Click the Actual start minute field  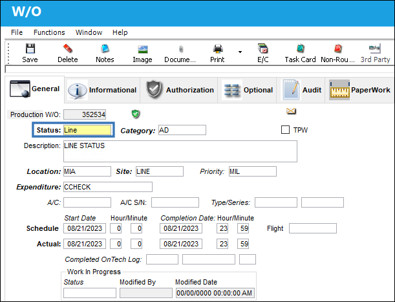click(136, 244)
